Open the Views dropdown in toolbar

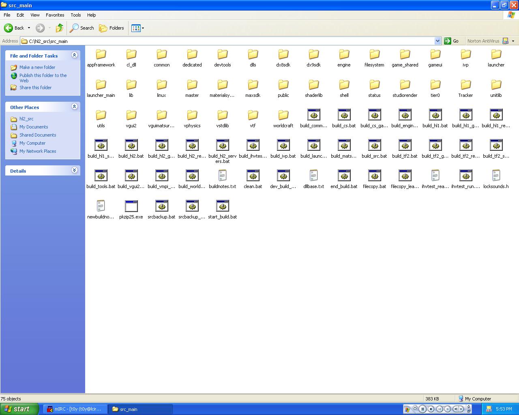point(138,28)
